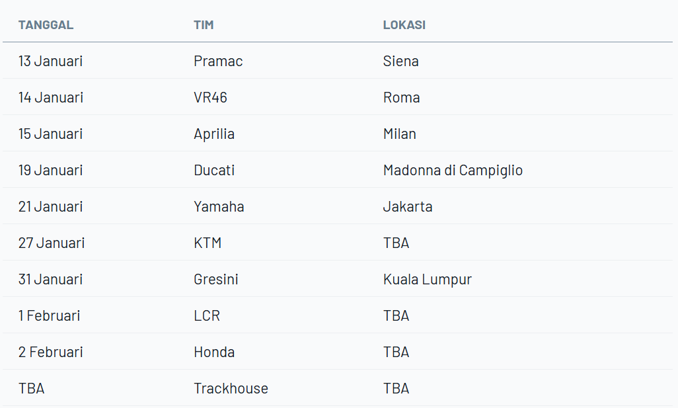Select the KTM team cell
Image resolution: width=678 pixels, height=408 pixels.
(x=207, y=243)
